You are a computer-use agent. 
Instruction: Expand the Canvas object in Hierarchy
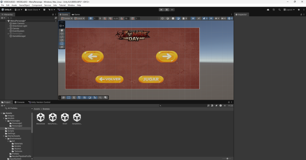click(8, 29)
